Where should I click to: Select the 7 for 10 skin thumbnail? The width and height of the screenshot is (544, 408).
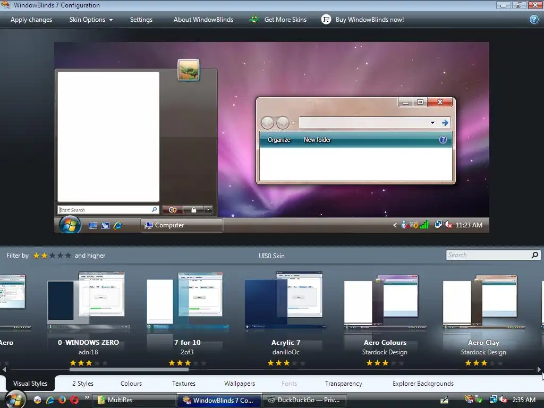188,301
